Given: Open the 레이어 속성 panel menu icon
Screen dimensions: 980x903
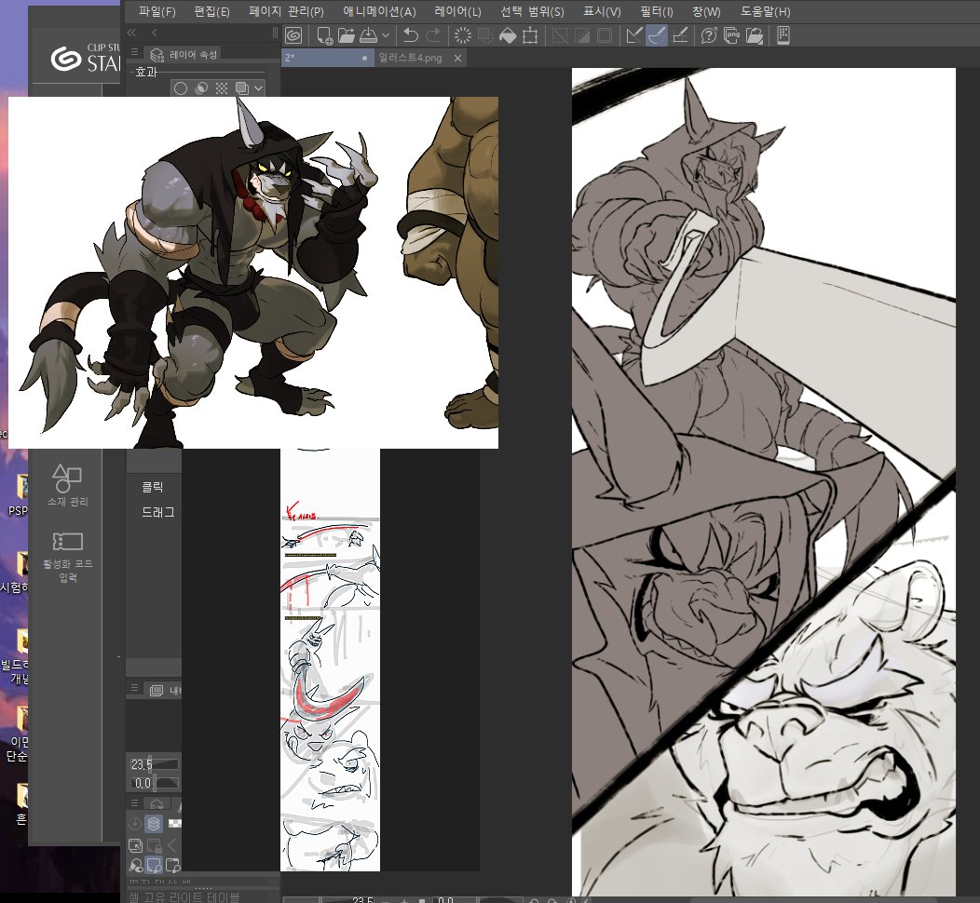Looking at the screenshot, I should [134, 52].
